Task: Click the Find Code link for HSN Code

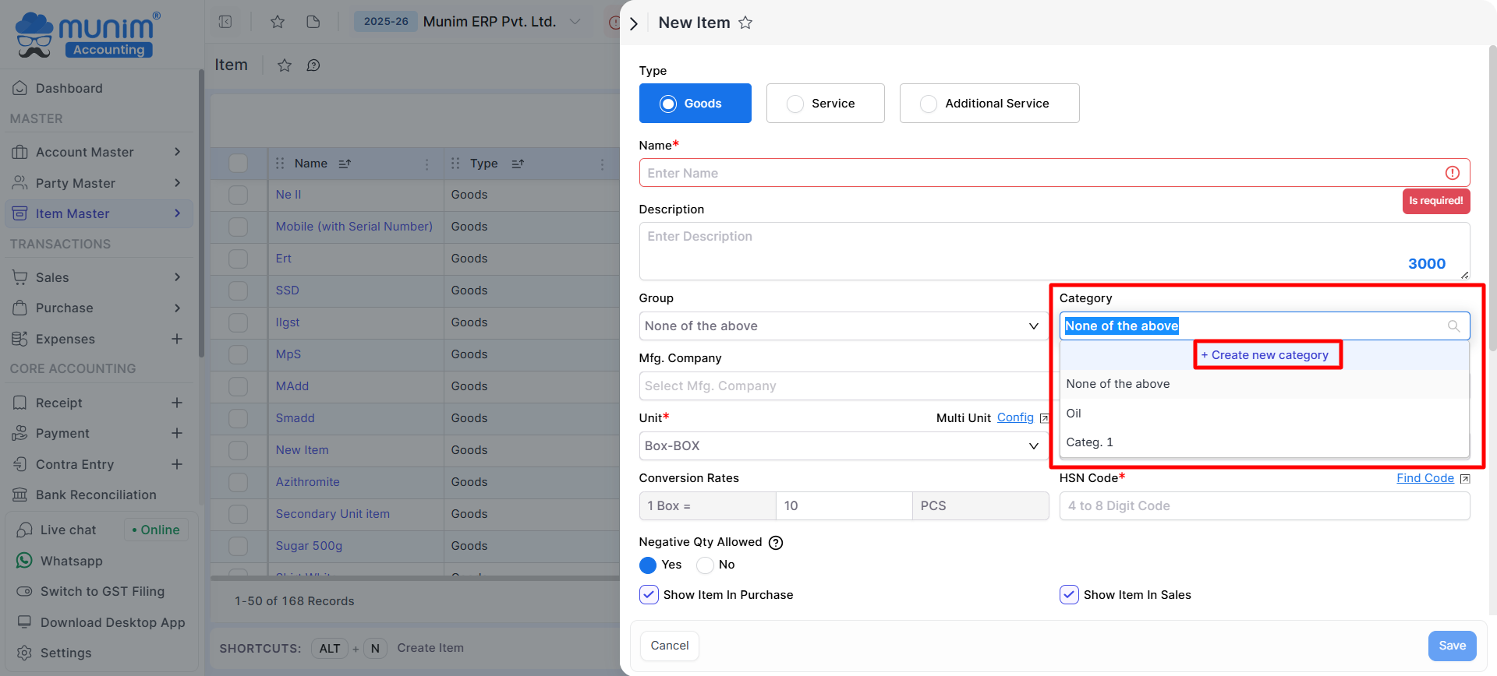Action: tap(1424, 478)
